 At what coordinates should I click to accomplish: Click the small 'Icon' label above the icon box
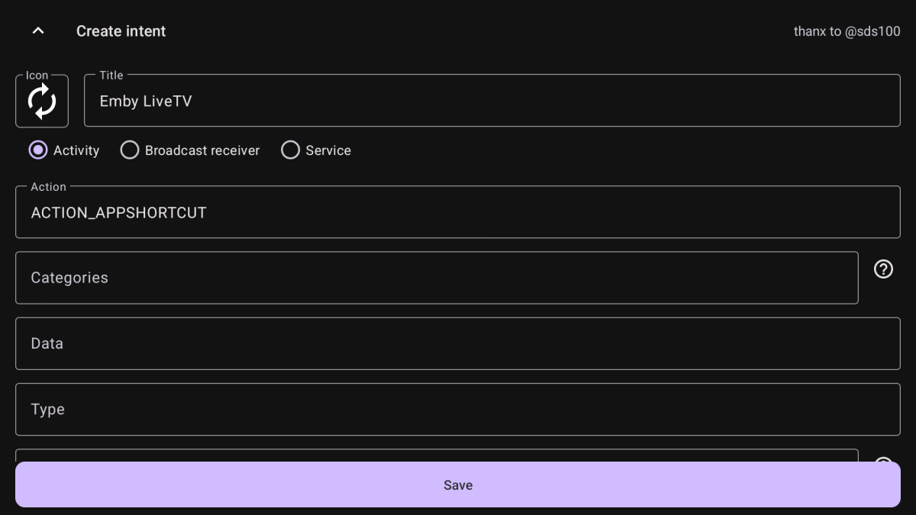pyautogui.click(x=37, y=76)
